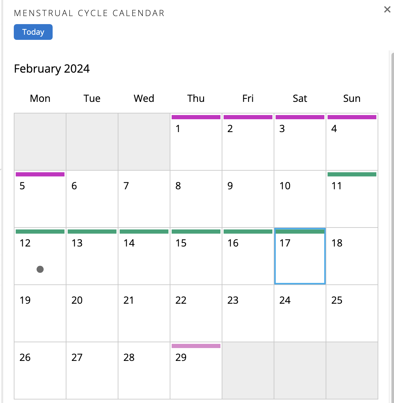
Task: Open February 22 in the calendar
Action: (196, 313)
